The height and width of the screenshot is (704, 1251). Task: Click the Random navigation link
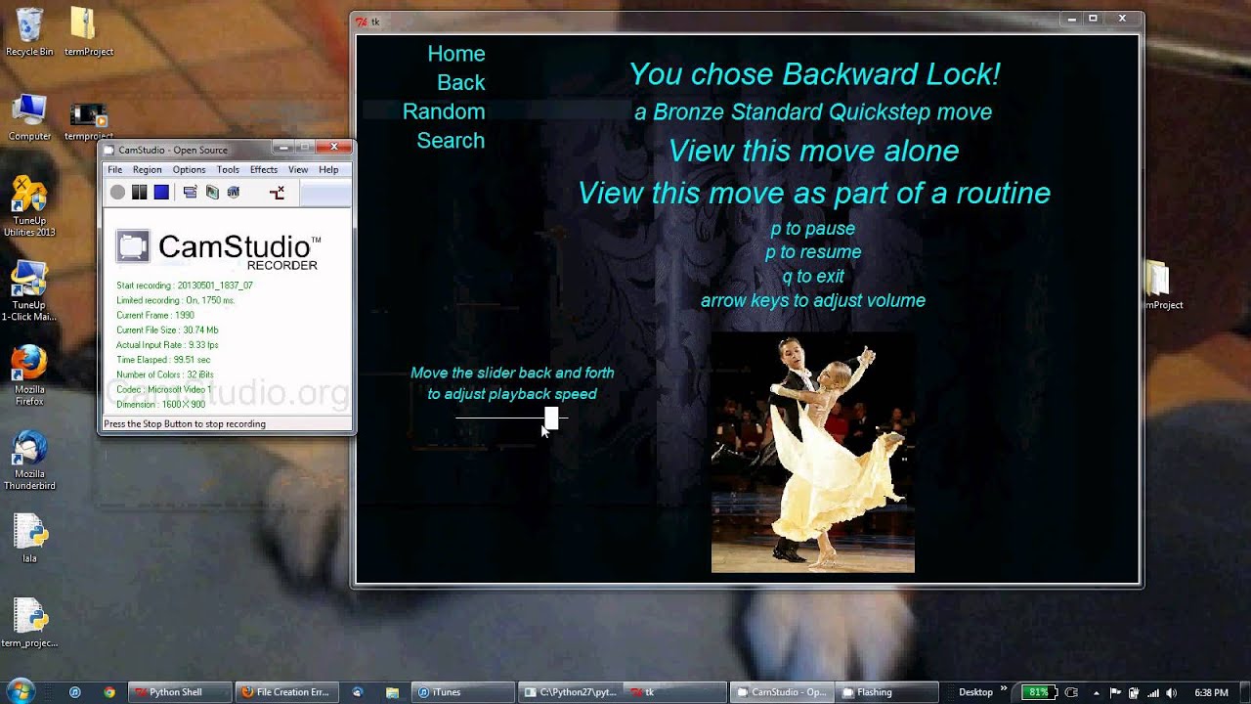[444, 111]
